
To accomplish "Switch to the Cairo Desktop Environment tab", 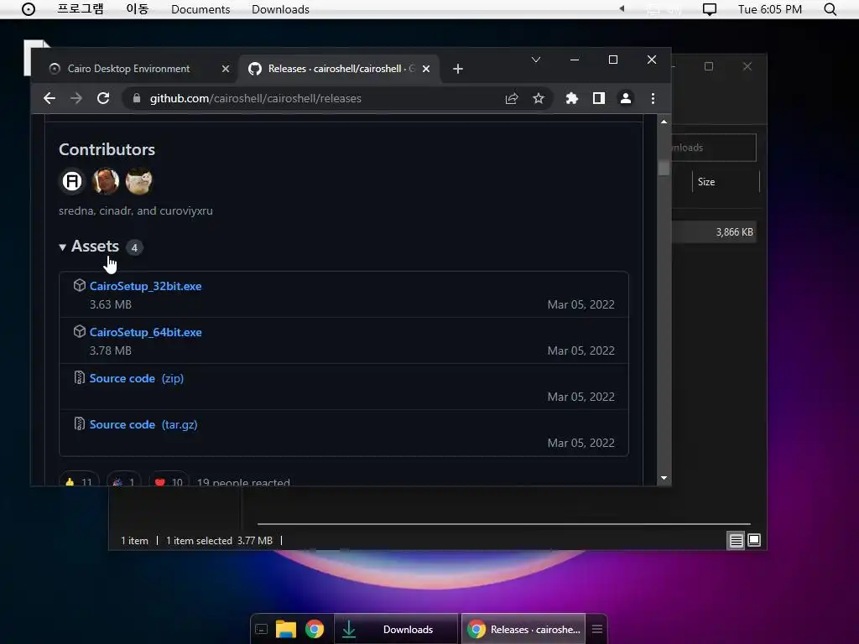I will (128, 69).
